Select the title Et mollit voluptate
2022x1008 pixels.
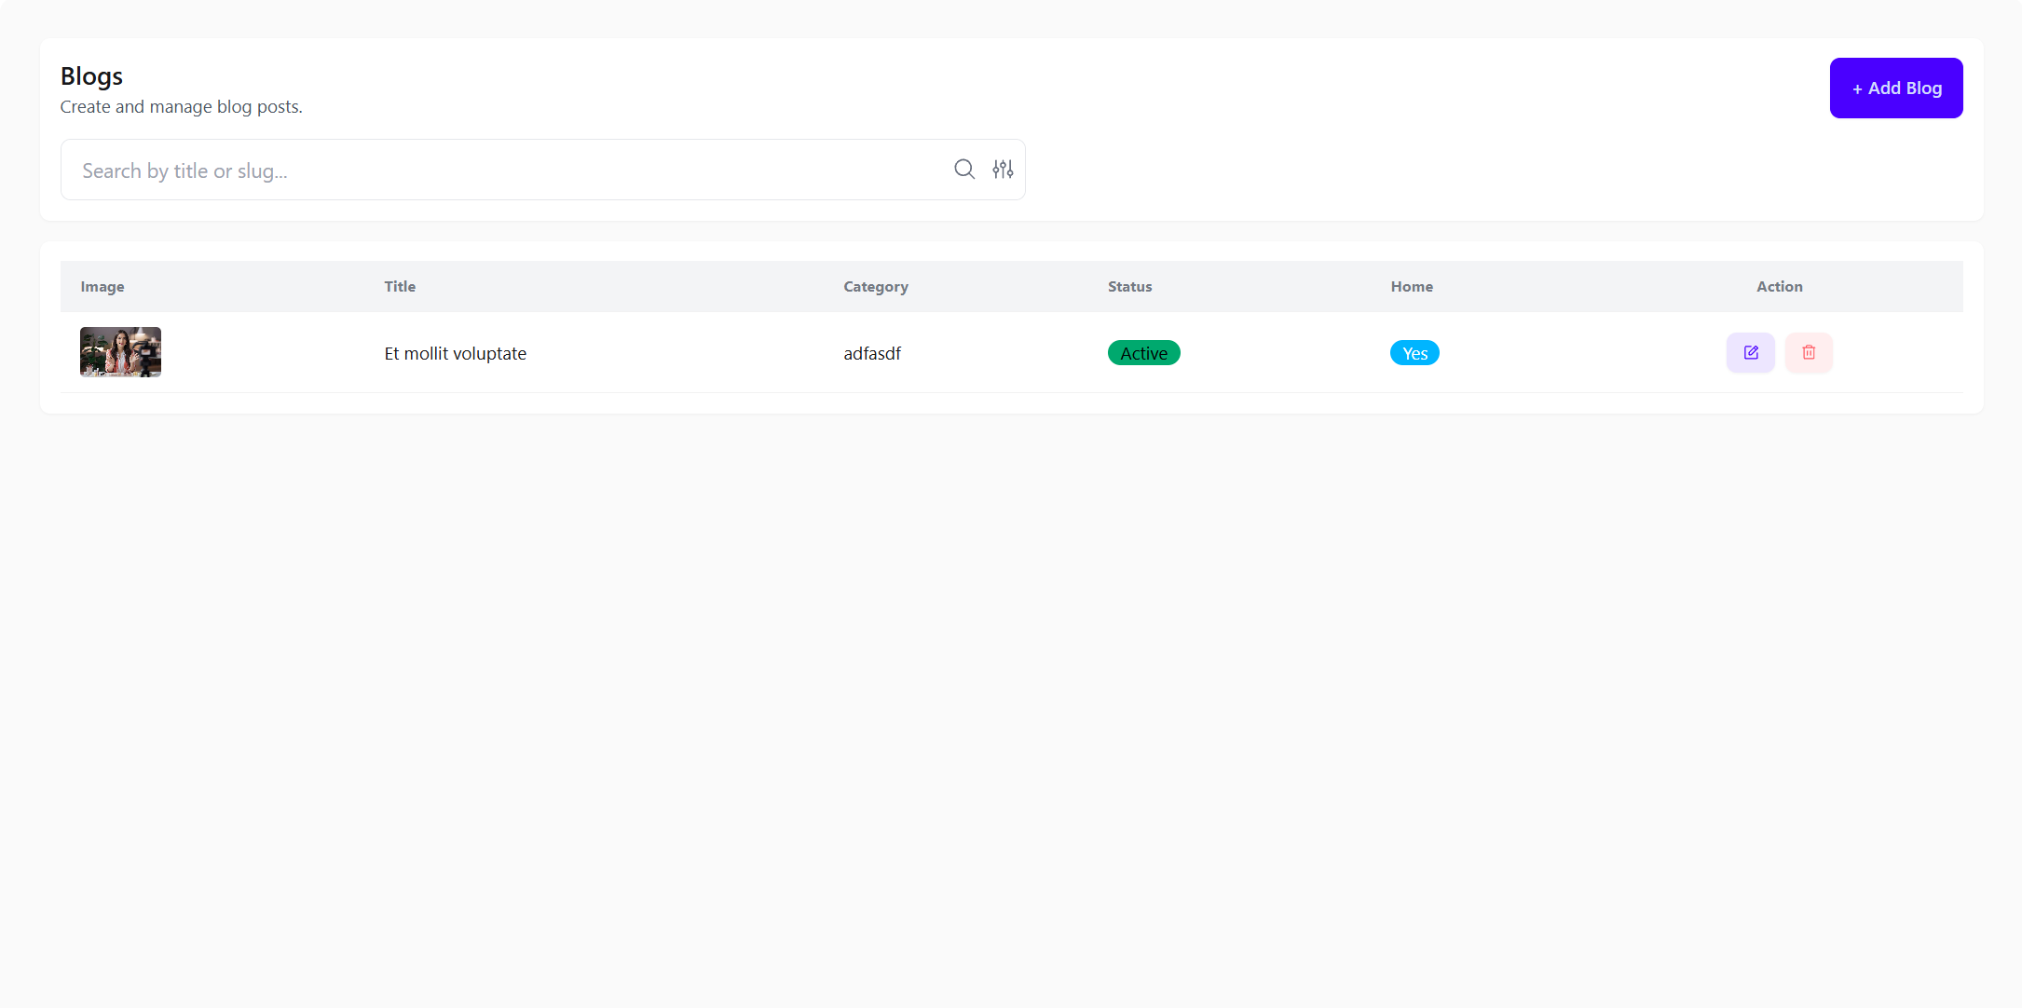click(x=456, y=353)
